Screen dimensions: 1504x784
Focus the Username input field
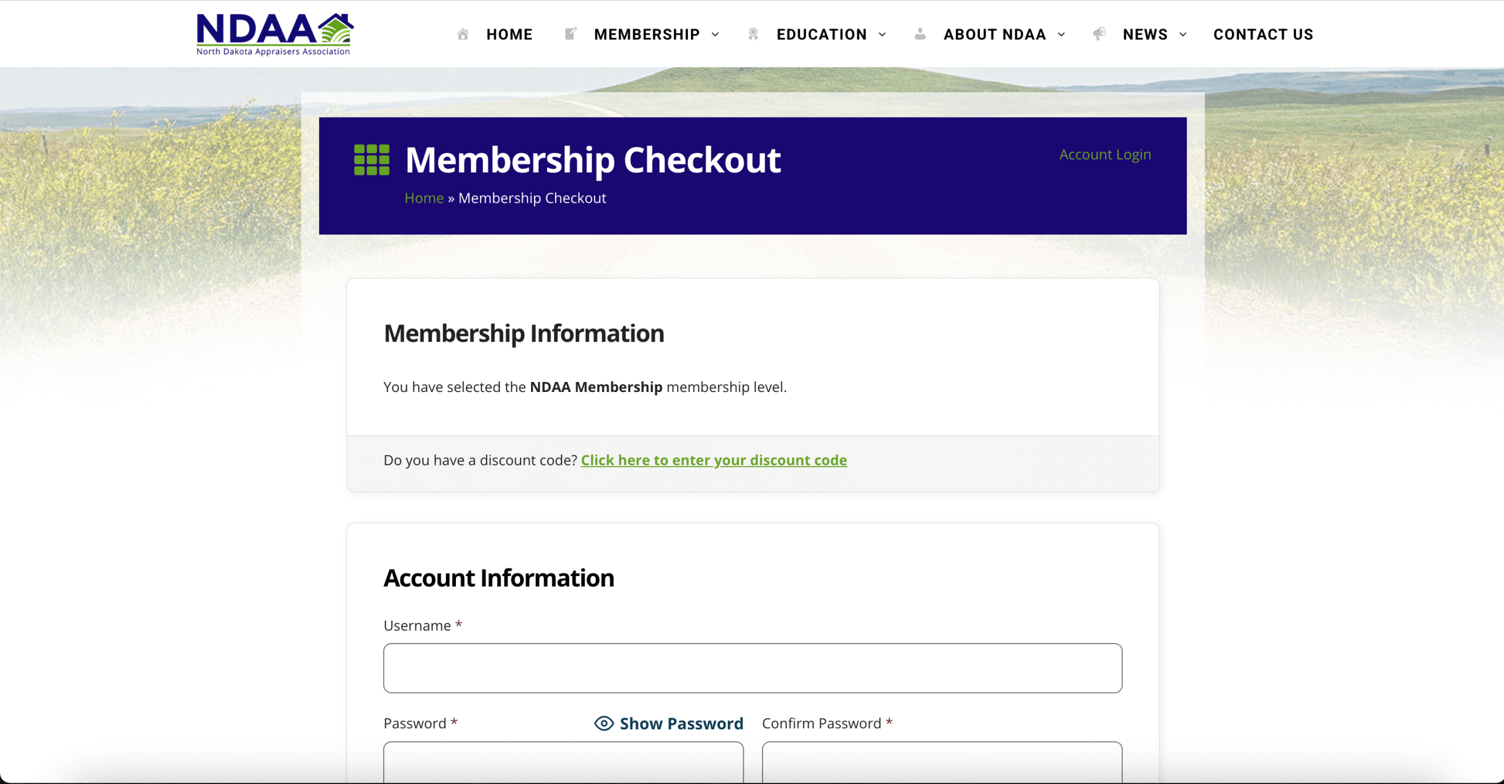(753, 668)
